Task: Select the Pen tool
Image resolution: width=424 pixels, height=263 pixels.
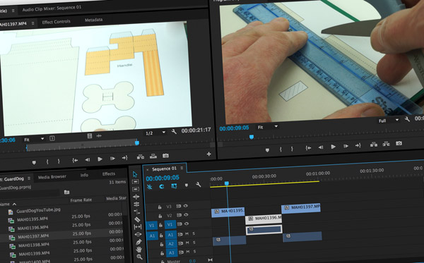Action: coord(139,242)
